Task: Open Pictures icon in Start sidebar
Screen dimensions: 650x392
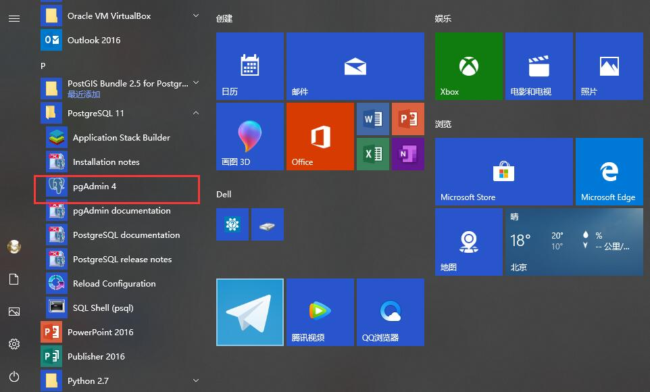Action: (14, 312)
